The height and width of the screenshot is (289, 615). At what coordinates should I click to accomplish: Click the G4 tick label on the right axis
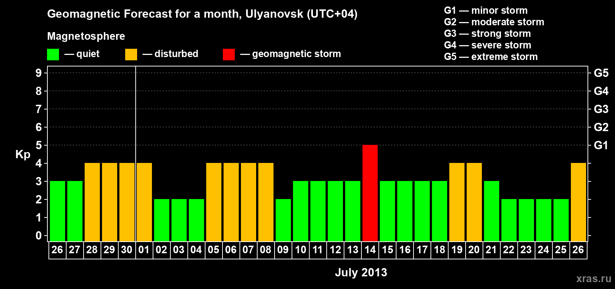[x=601, y=91]
